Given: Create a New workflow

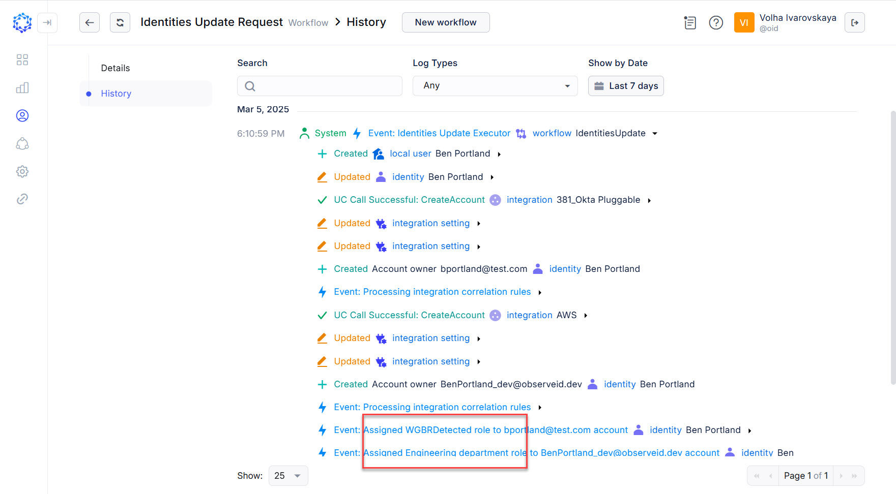Looking at the screenshot, I should 445,22.
